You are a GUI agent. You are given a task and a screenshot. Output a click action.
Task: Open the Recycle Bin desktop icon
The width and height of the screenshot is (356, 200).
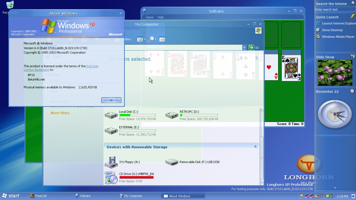(10, 7)
